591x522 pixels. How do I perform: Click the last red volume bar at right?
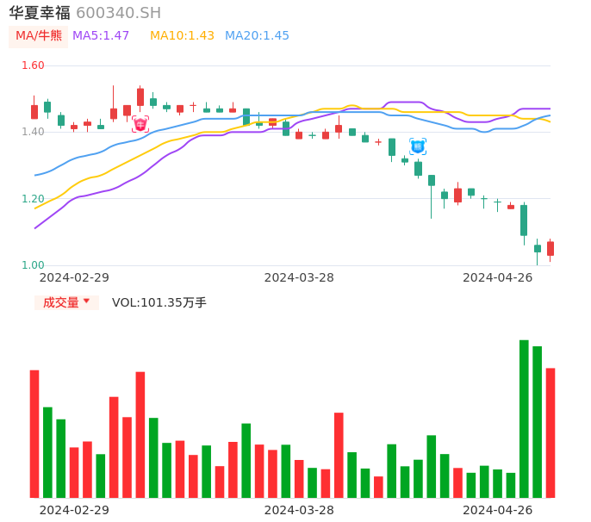pos(551,432)
